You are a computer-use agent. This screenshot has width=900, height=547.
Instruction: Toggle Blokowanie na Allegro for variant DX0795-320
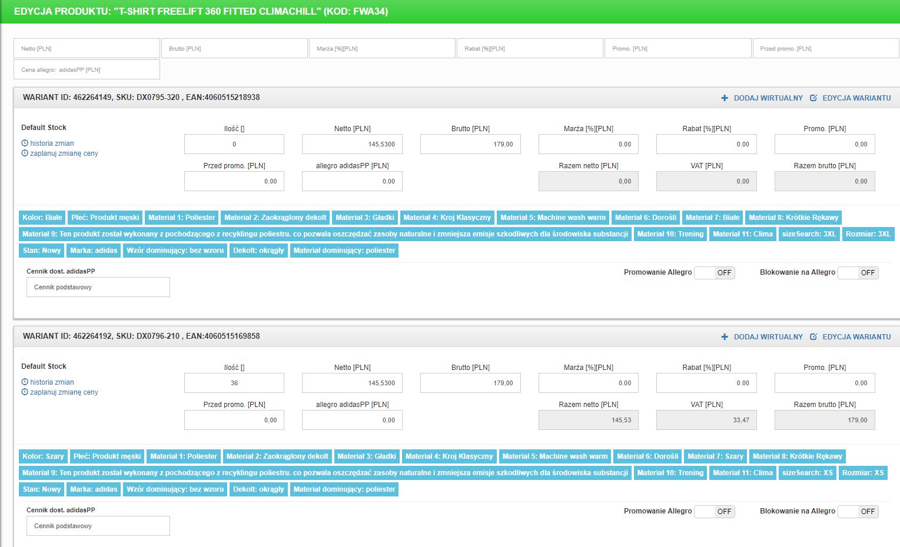point(858,273)
